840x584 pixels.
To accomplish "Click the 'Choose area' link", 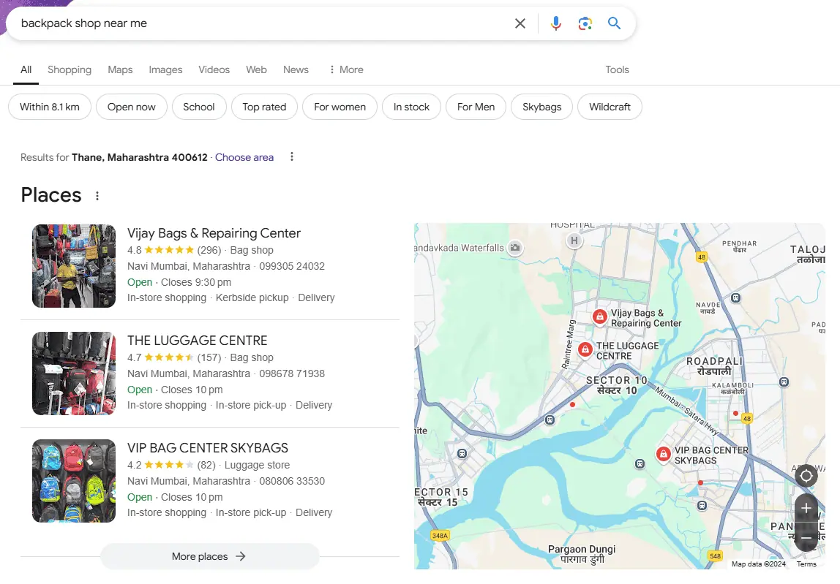I will [x=244, y=157].
